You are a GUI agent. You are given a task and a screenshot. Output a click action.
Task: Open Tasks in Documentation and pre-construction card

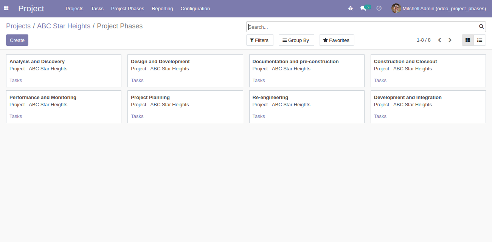click(x=259, y=80)
